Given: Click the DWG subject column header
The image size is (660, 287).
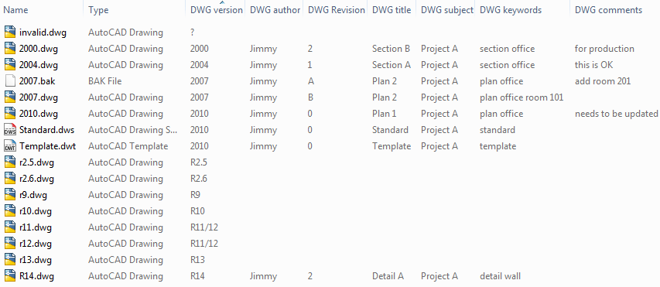Looking at the screenshot, I should [446, 10].
